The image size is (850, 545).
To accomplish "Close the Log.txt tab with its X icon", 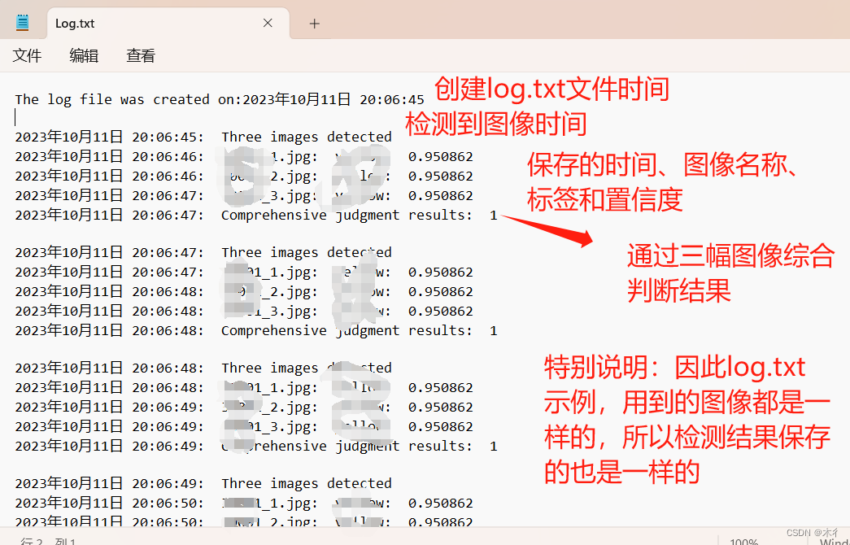I will point(268,23).
